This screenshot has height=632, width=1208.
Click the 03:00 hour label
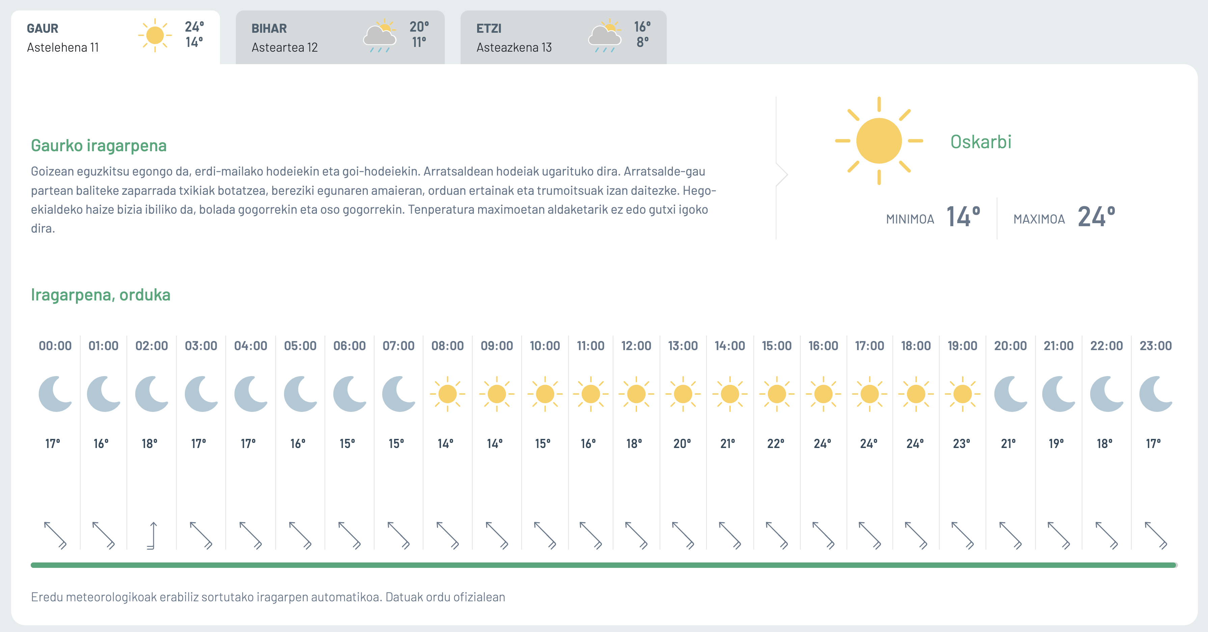[x=201, y=346]
